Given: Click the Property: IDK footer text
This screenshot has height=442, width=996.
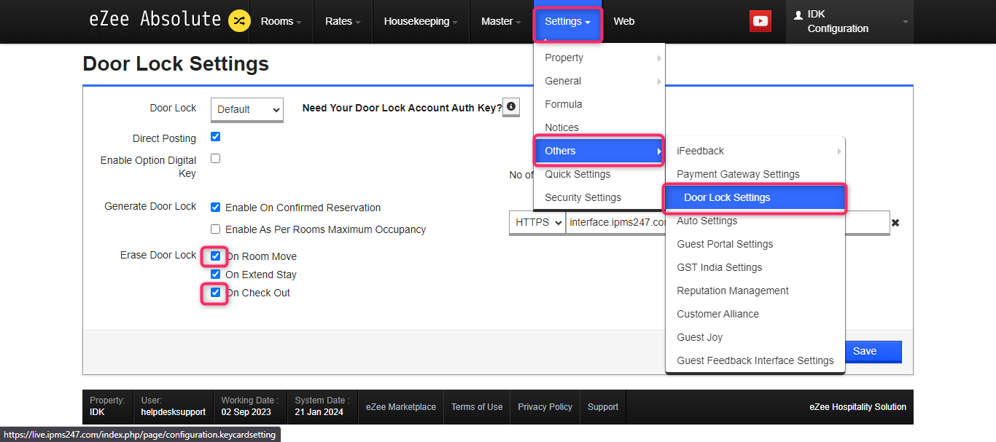Looking at the screenshot, I should 107,406.
